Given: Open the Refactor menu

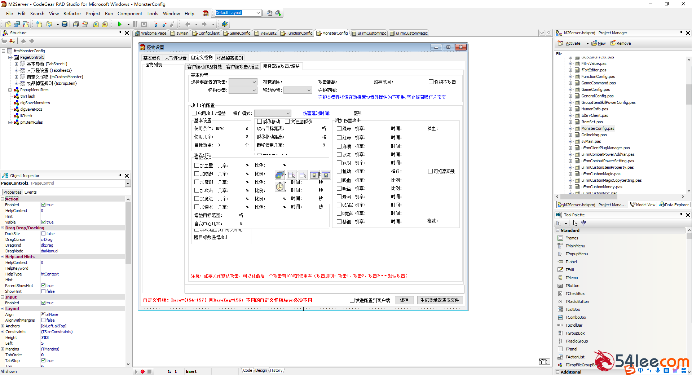Looking at the screenshot, I should point(72,14).
